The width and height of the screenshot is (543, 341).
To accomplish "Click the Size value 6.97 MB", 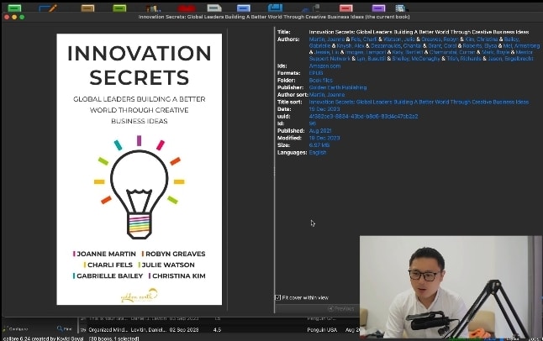I will click(x=319, y=145).
